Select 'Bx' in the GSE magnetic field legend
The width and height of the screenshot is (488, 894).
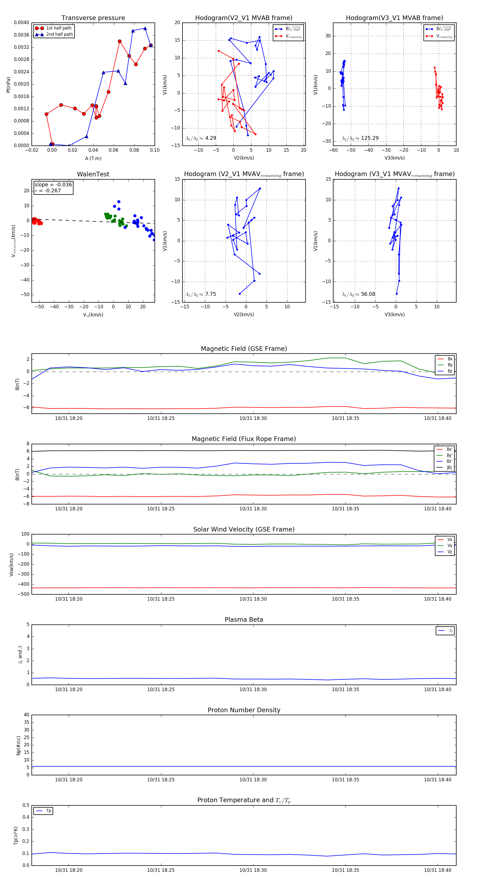pyautogui.click(x=445, y=359)
